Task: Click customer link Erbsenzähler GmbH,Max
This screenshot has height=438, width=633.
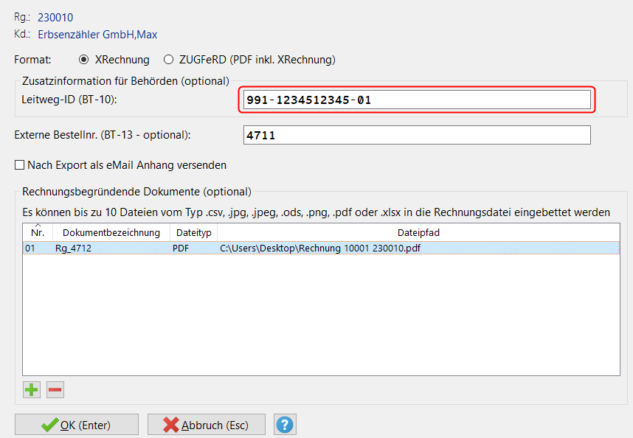Action: (x=97, y=34)
